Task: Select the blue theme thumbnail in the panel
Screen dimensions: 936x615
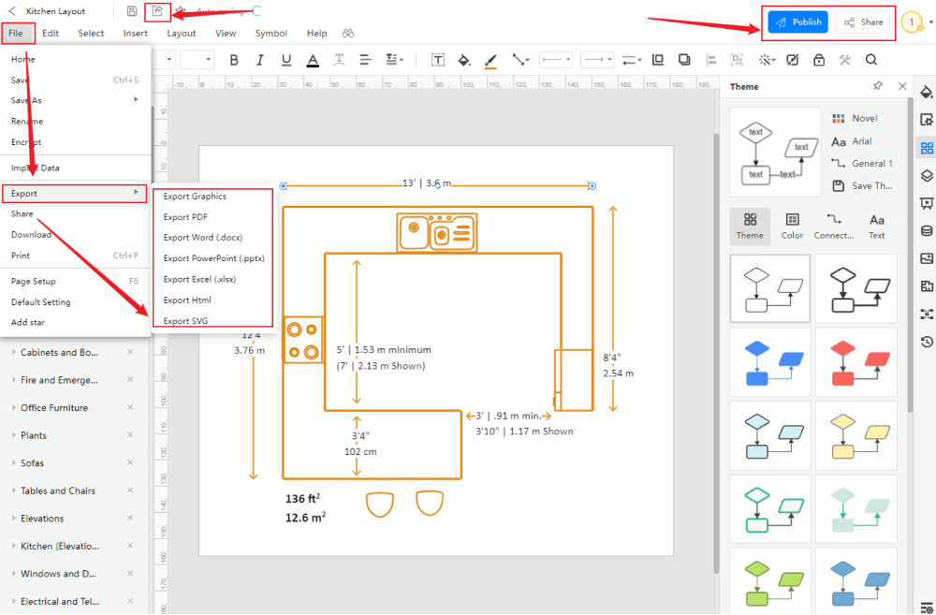Action: 769,360
